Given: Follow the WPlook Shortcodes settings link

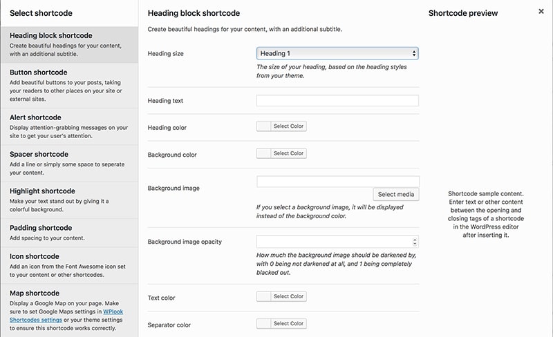Looking at the screenshot, I should click(x=66, y=316).
